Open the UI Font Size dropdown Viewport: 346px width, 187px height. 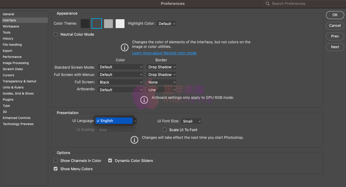coord(191,121)
